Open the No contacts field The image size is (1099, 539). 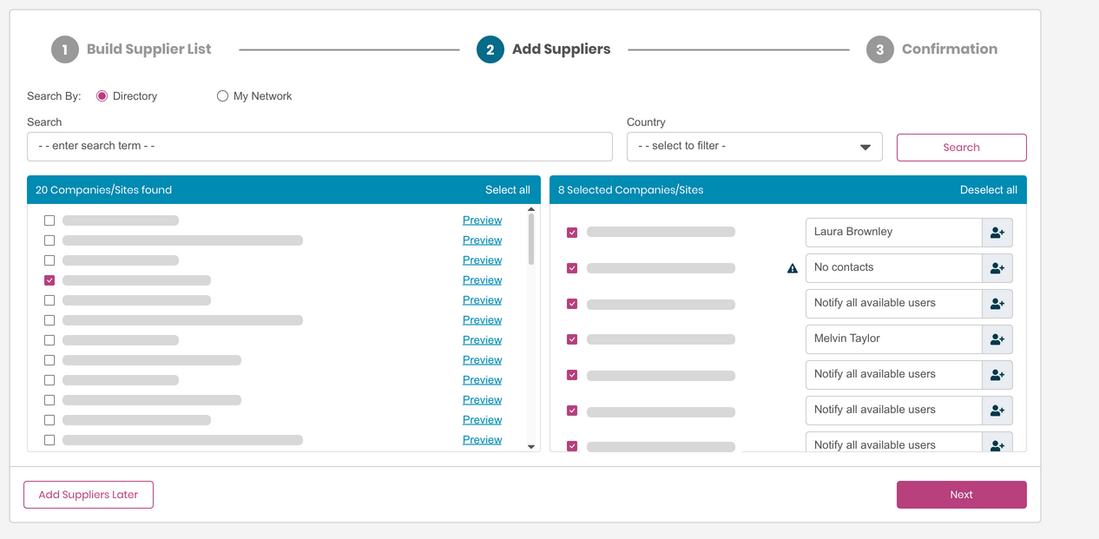[893, 268]
